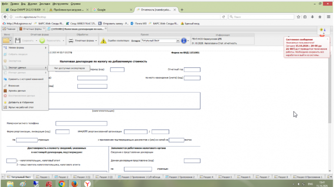Viewport: 334px width, 187px height.
Task: Open a new browser tab with plus
Action: point(182,10)
